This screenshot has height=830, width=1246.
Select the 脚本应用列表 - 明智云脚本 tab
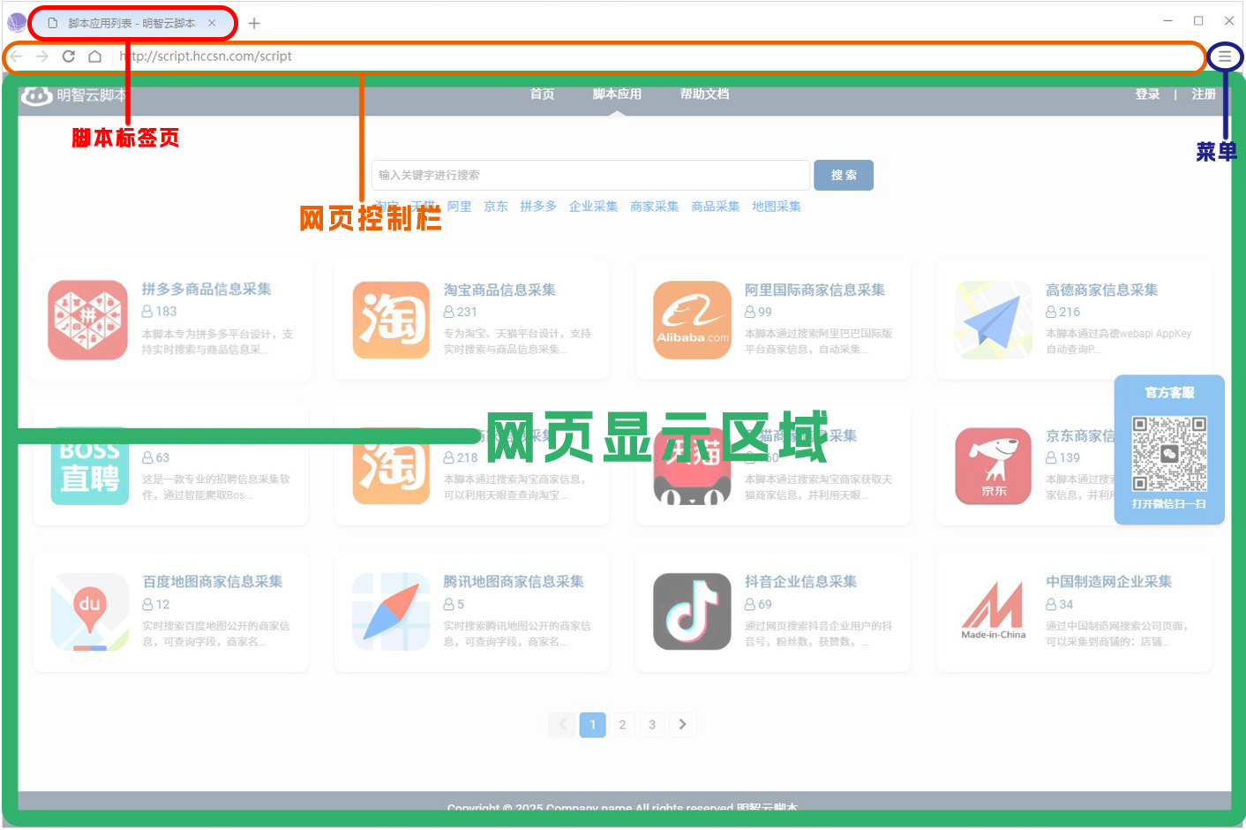coord(132,23)
